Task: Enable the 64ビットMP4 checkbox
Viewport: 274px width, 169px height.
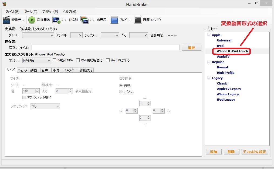Action: coord(54,60)
